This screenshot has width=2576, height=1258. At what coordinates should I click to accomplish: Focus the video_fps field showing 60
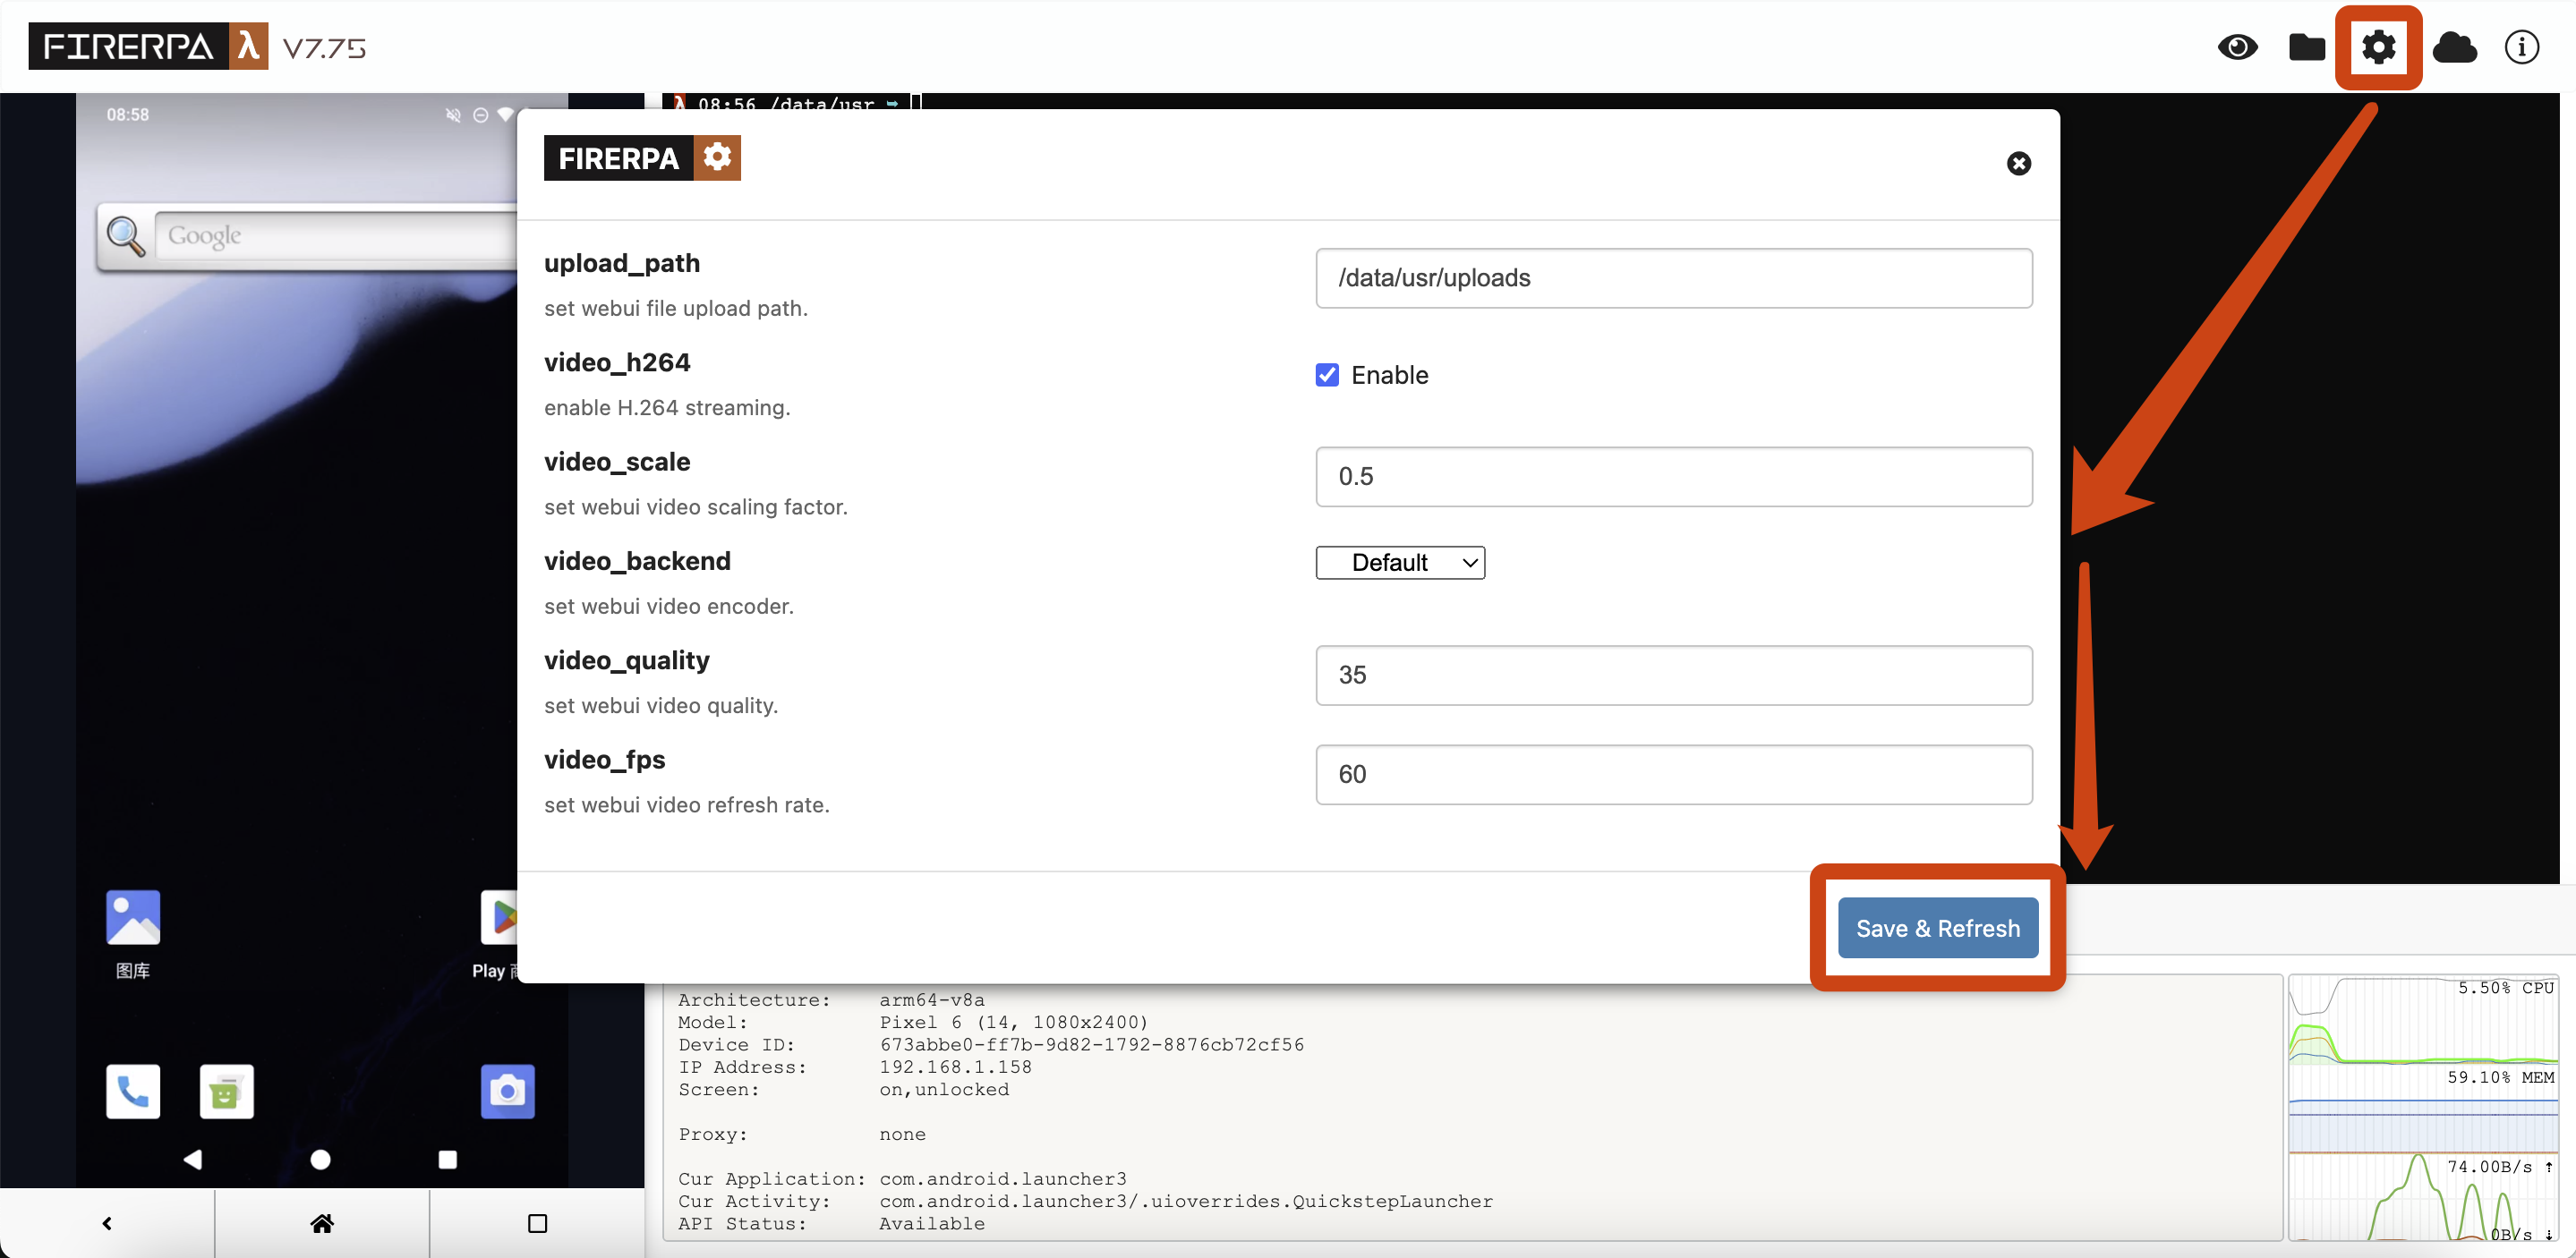(x=1673, y=774)
